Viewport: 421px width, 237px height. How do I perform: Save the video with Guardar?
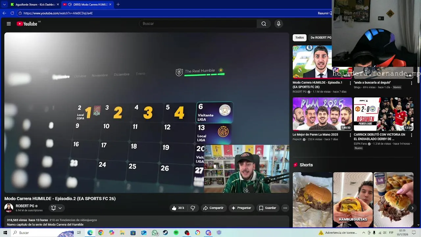click(x=267, y=208)
